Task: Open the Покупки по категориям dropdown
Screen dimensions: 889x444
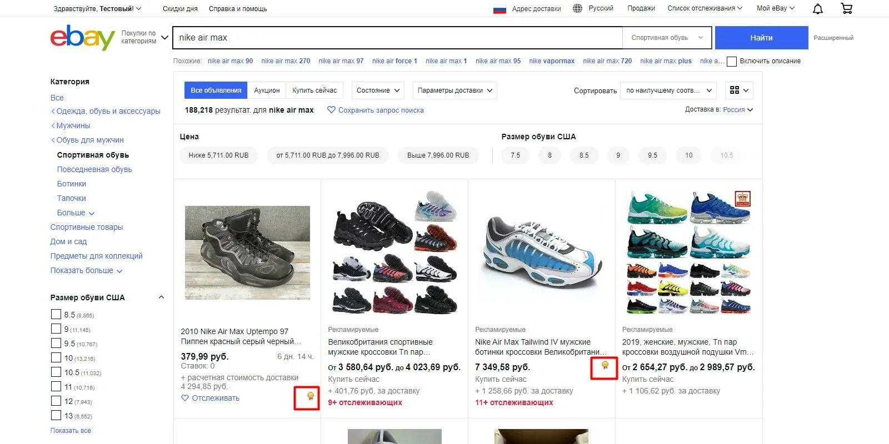Action: 144,37
